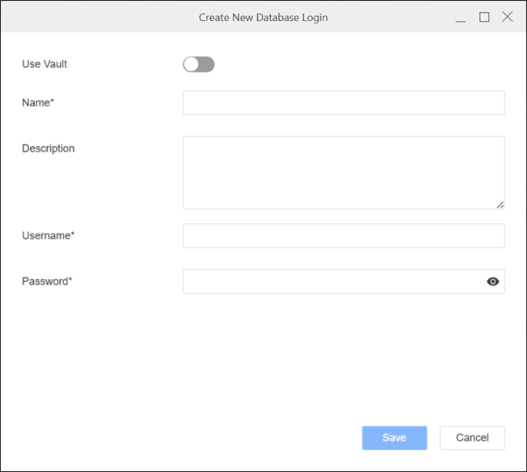
Task: Click the white knob of Use Vault switch
Action: click(x=191, y=65)
